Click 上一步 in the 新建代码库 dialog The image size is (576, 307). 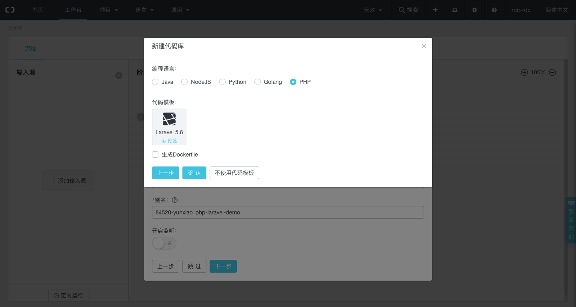pos(166,173)
